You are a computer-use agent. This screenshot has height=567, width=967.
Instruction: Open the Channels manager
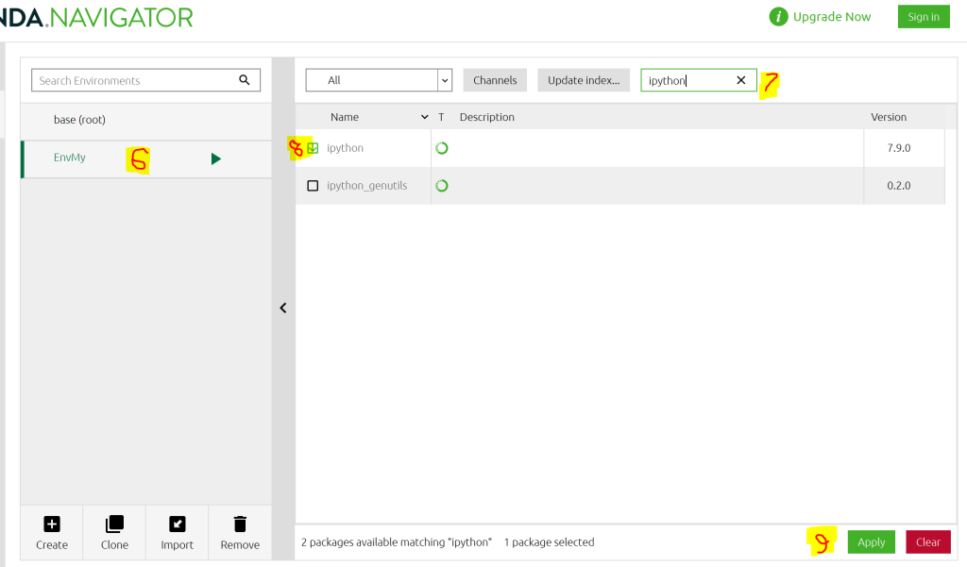pos(495,79)
